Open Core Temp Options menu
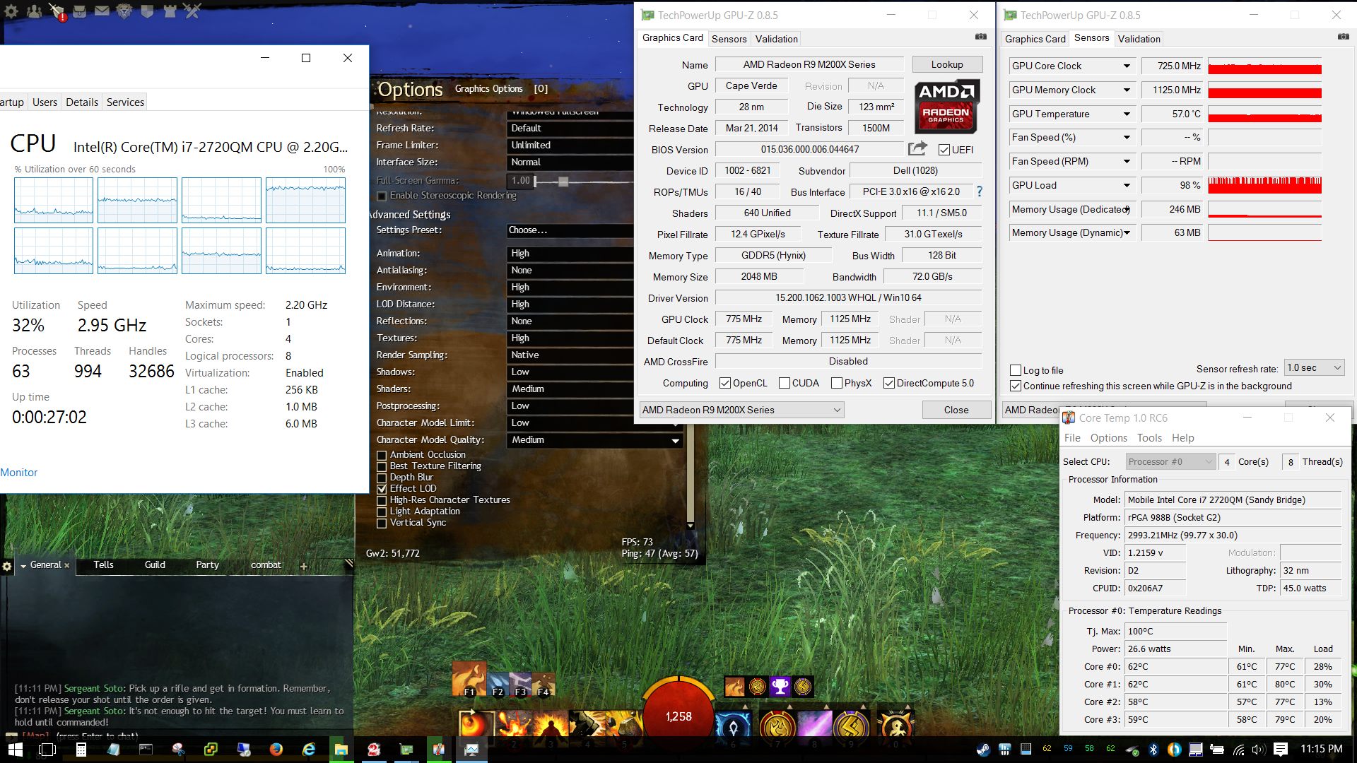 [x=1108, y=438]
